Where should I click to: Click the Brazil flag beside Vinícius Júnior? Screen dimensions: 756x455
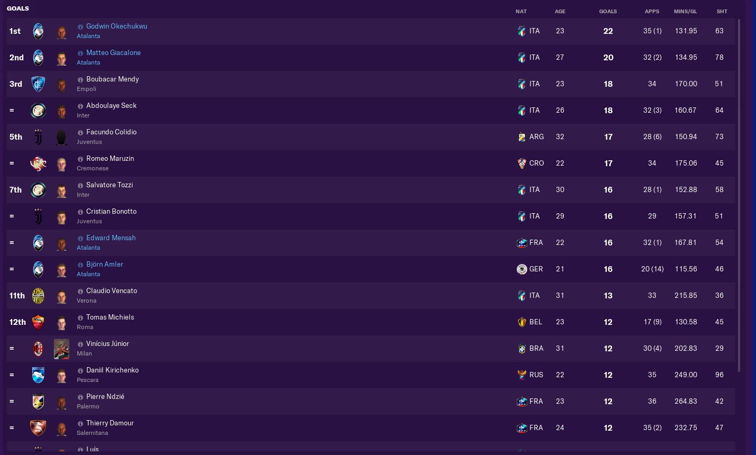tap(521, 349)
